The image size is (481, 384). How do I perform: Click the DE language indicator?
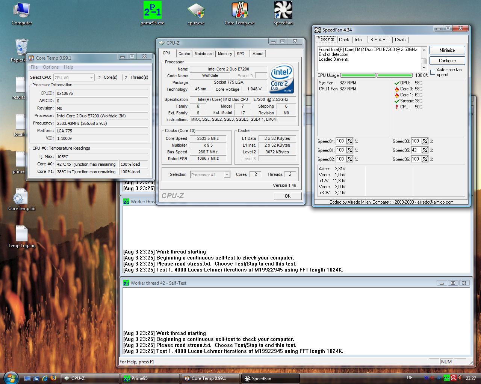410,378
